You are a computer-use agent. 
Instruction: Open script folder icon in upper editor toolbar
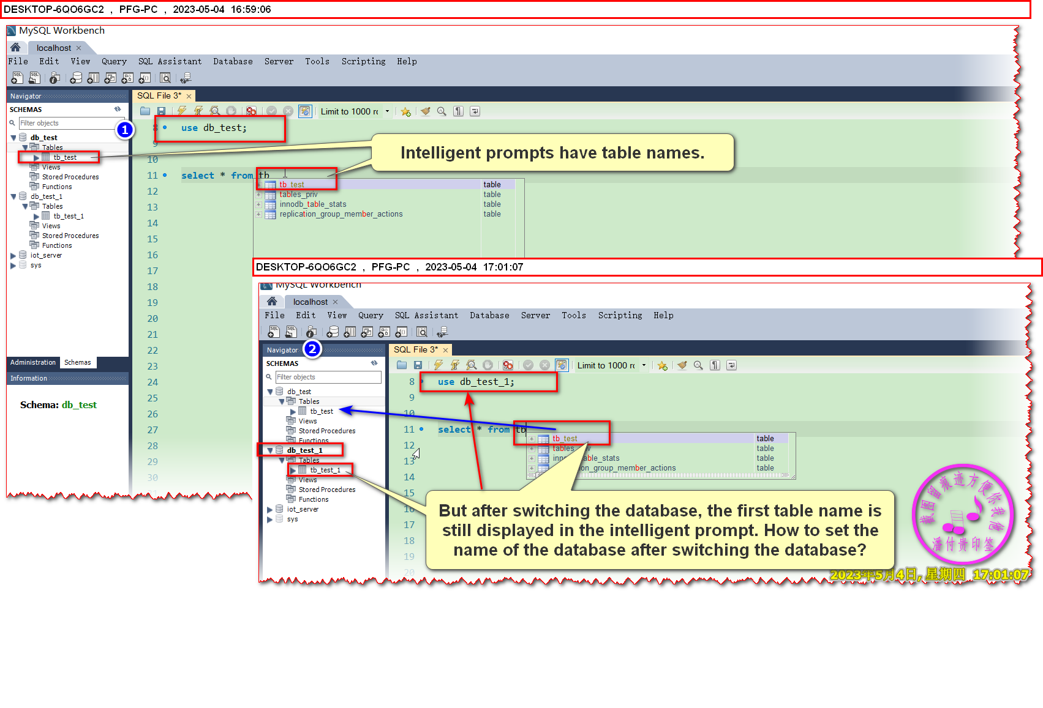point(145,111)
